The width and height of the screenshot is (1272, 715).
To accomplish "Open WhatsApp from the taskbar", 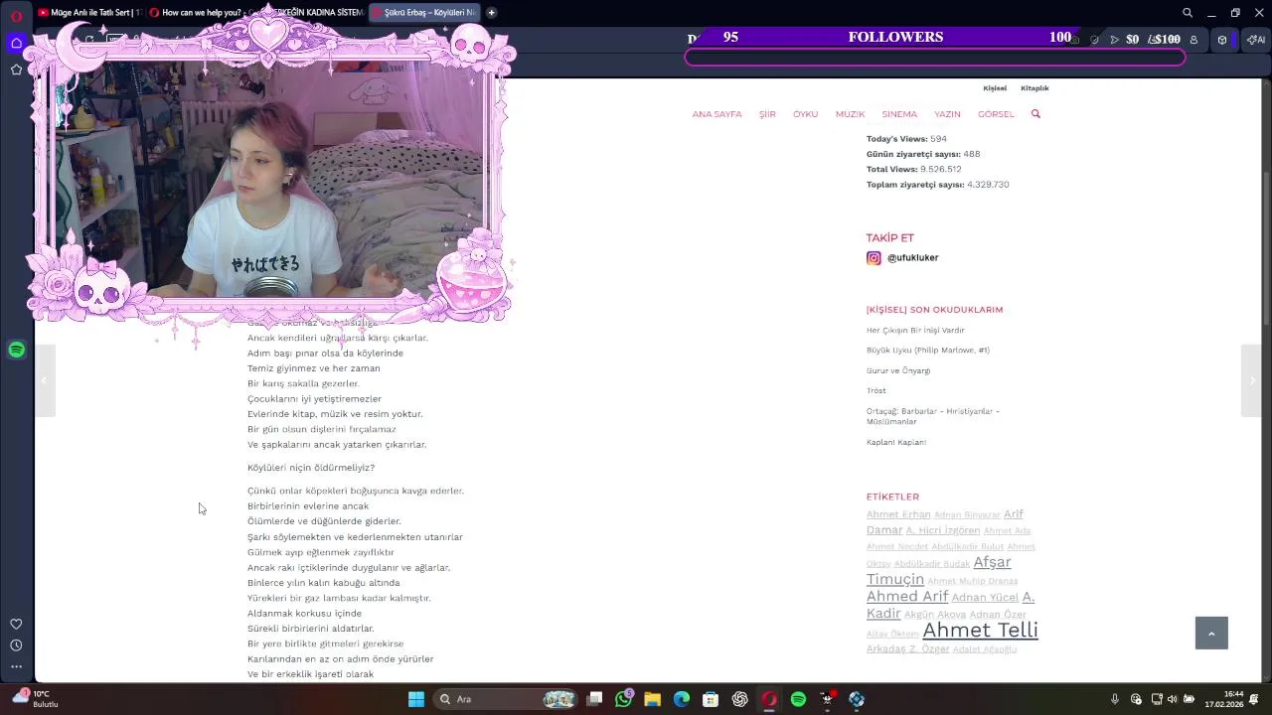I will coord(623,699).
